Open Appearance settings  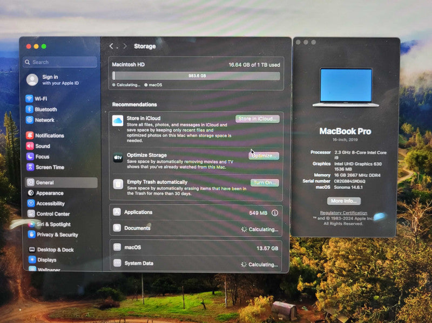(46, 193)
